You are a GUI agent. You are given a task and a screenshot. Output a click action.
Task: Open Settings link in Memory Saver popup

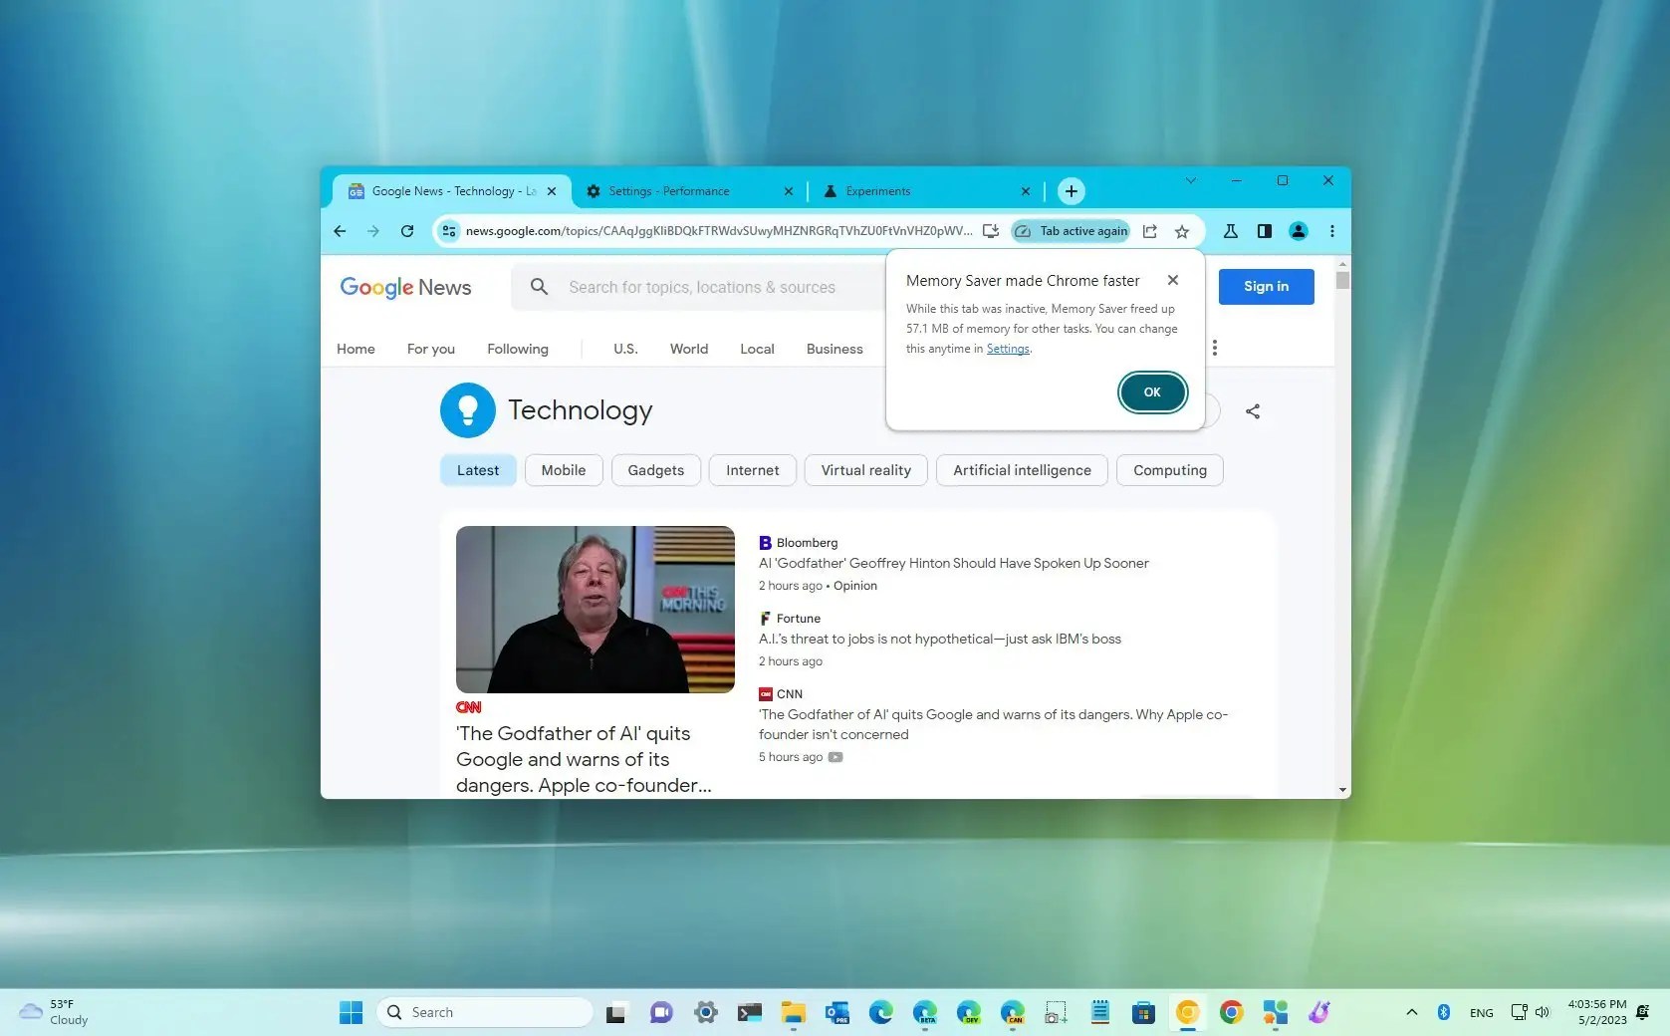1007,349
